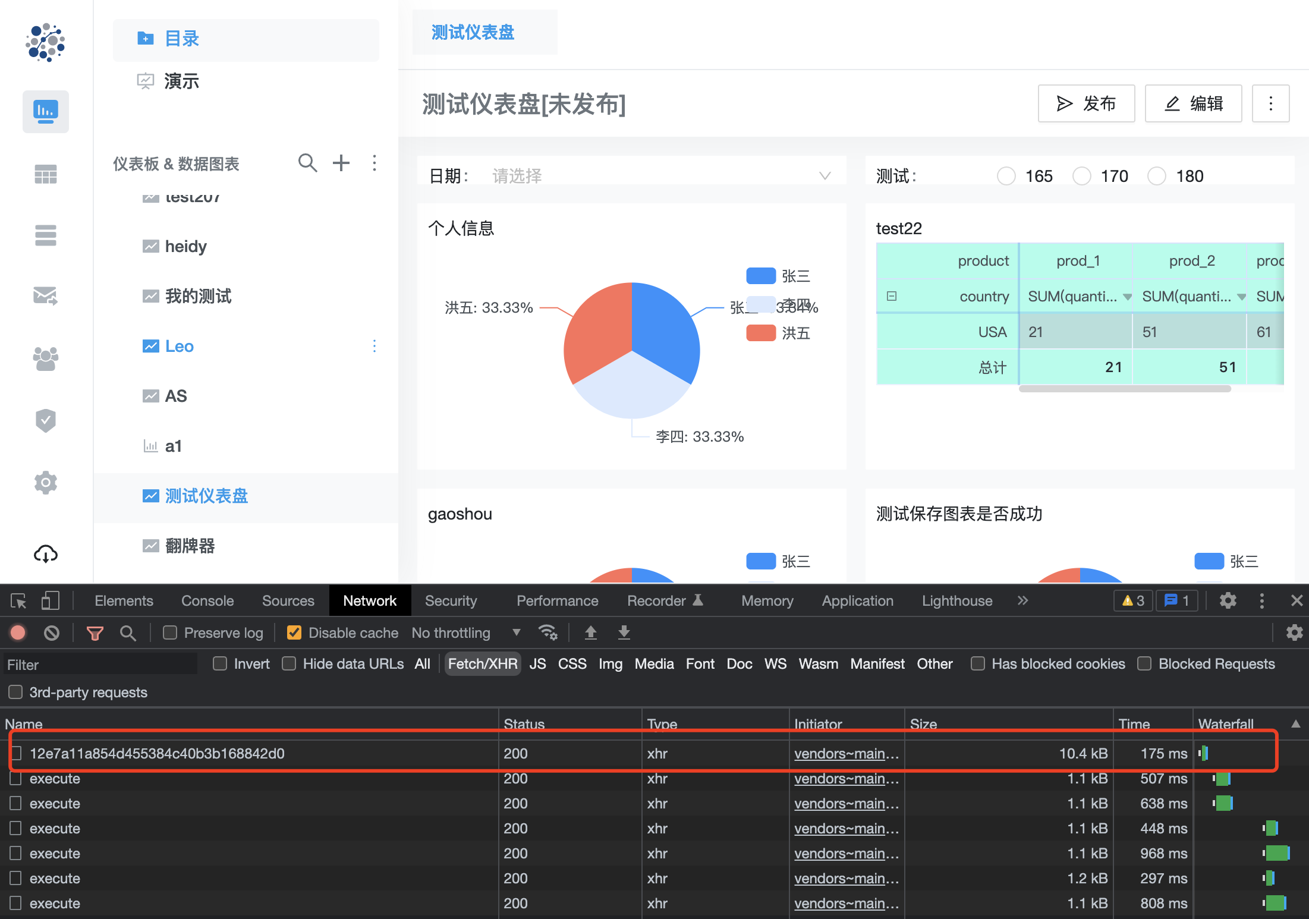
Task: Open the dashboard panel icon in sidebar
Action: 45,111
